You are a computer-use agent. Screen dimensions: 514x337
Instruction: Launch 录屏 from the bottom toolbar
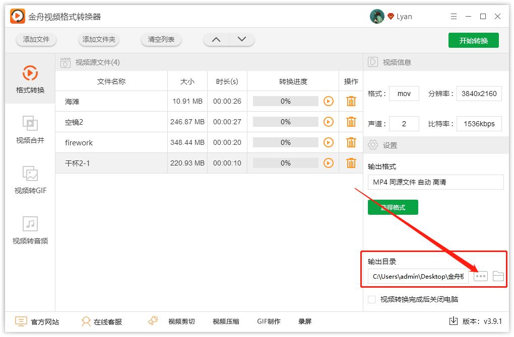305,321
